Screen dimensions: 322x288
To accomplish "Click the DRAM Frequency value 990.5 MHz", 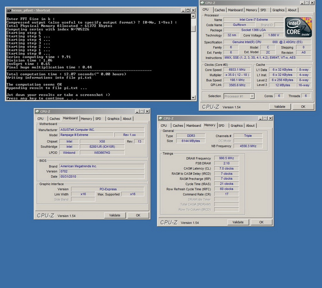I will pyautogui.click(x=226, y=158).
